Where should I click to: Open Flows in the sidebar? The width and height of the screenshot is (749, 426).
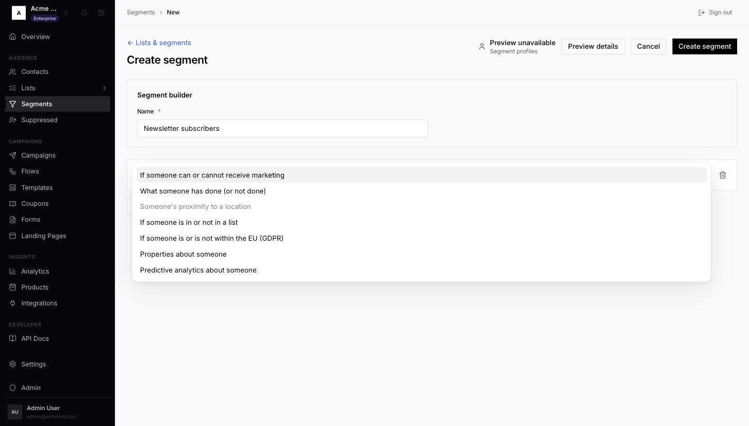(x=58, y=171)
